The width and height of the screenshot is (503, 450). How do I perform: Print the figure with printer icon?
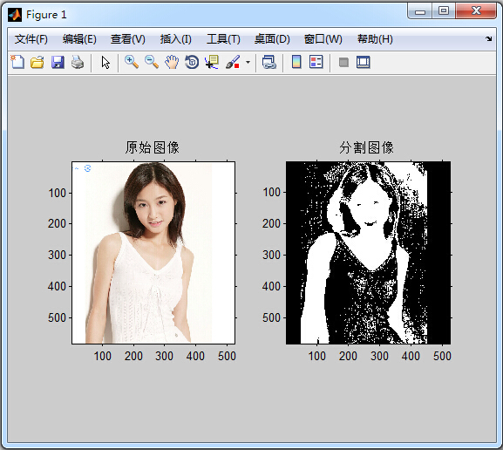(78, 62)
